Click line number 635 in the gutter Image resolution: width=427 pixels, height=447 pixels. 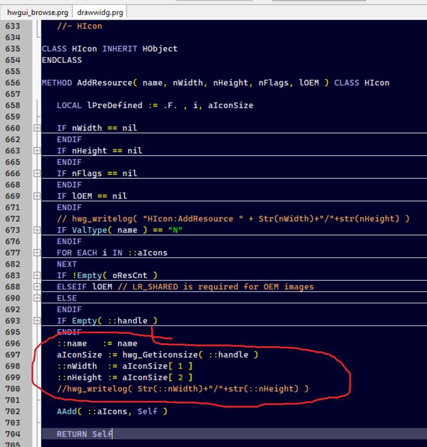point(13,49)
